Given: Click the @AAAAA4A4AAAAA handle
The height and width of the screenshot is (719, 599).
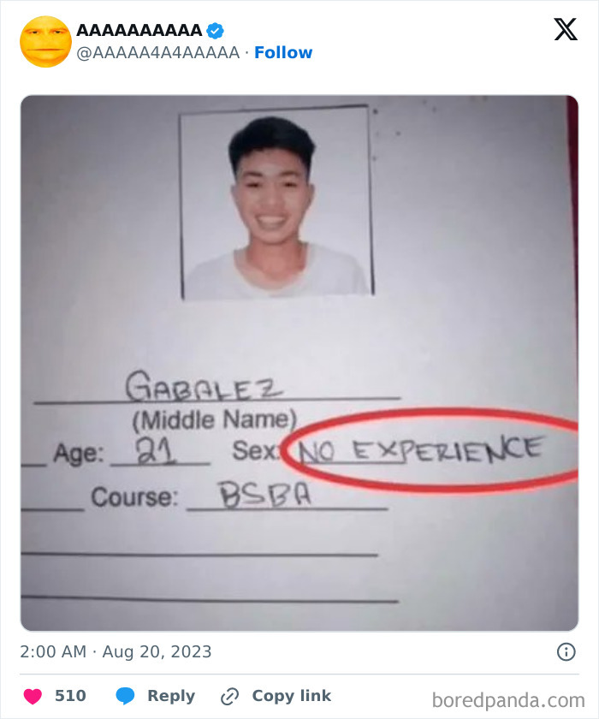Looking at the screenshot, I should [x=158, y=53].
